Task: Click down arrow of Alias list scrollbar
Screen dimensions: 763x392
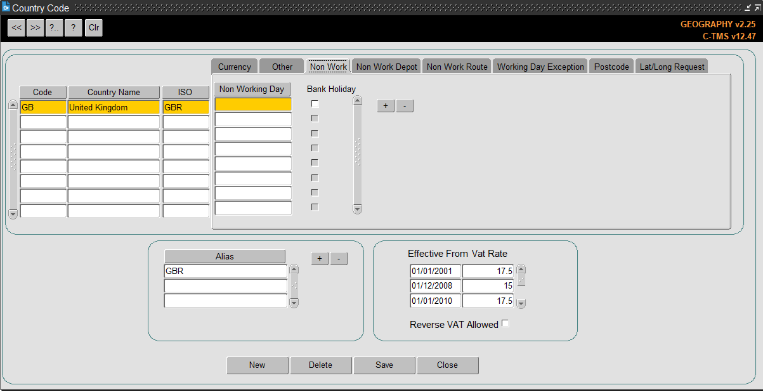Action: click(294, 303)
